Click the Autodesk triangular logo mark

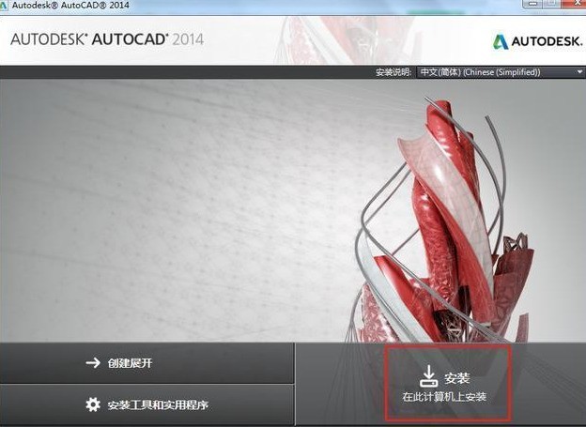pos(501,41)
